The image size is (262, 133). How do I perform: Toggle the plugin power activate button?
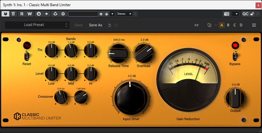point(6,14)
